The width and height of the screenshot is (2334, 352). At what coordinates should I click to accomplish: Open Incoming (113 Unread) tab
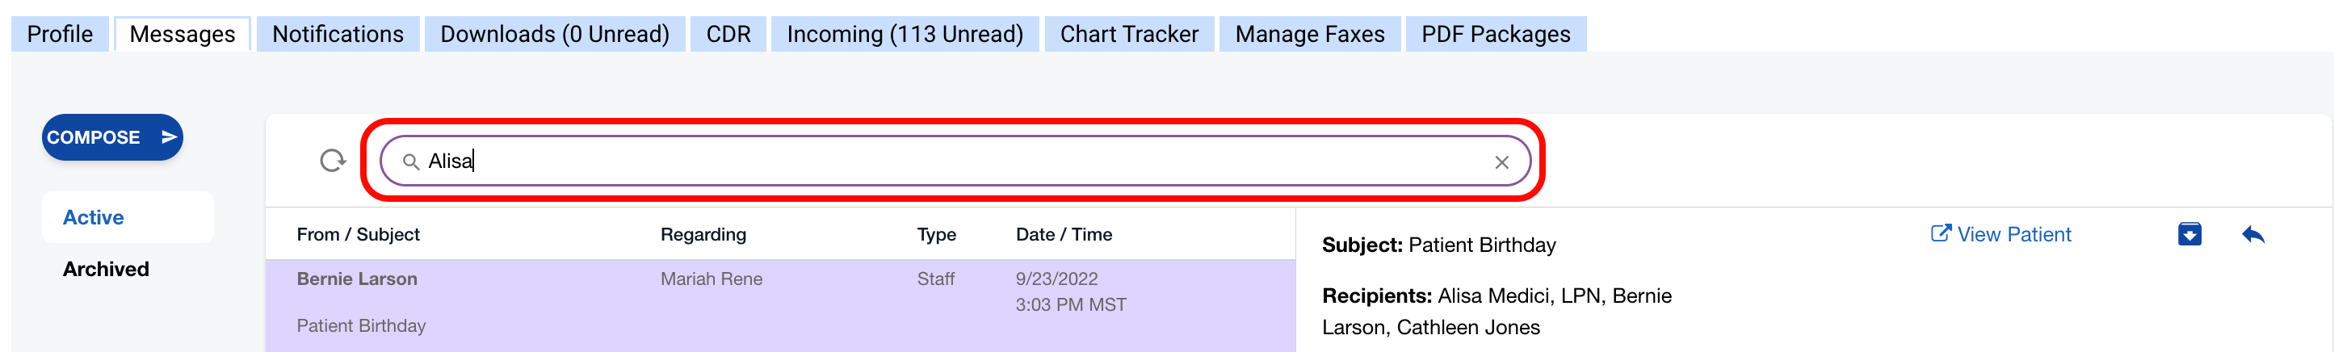coord(905,35)
